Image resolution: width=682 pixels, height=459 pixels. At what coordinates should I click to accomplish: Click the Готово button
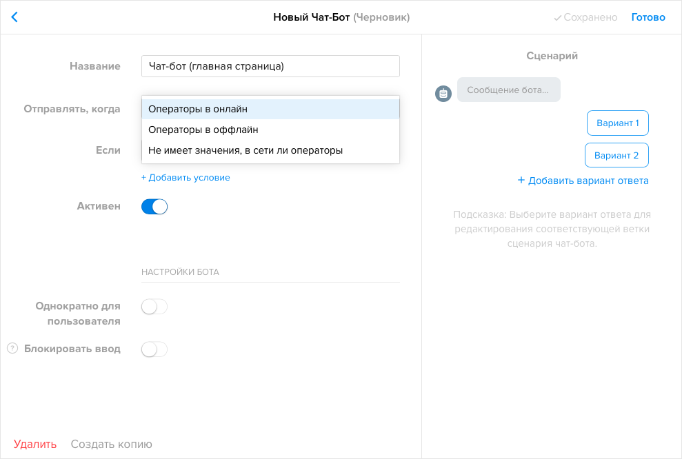[648, 17]
